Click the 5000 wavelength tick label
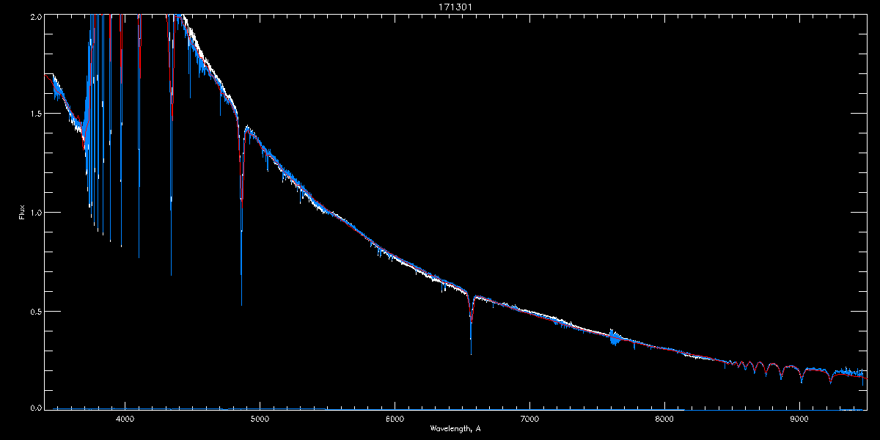 tap(260, 419)
